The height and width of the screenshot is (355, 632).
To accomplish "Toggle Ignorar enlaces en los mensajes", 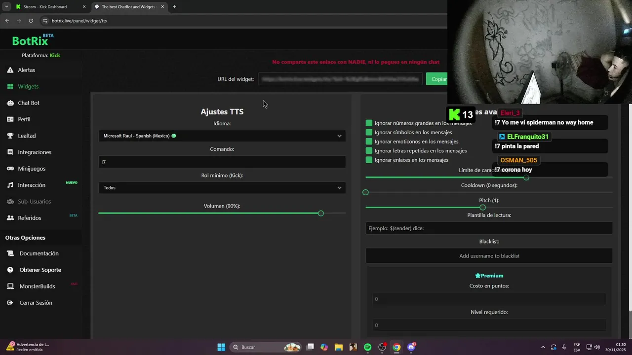I will 369,160.
